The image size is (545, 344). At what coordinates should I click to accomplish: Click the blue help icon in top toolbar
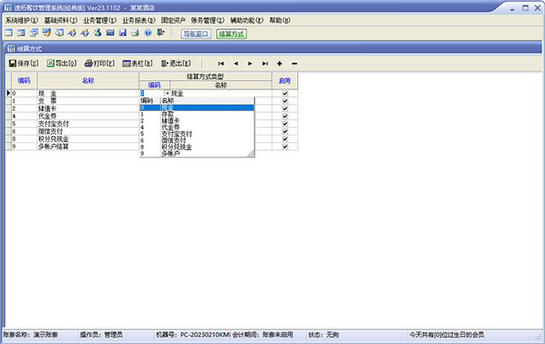[148, 33]
